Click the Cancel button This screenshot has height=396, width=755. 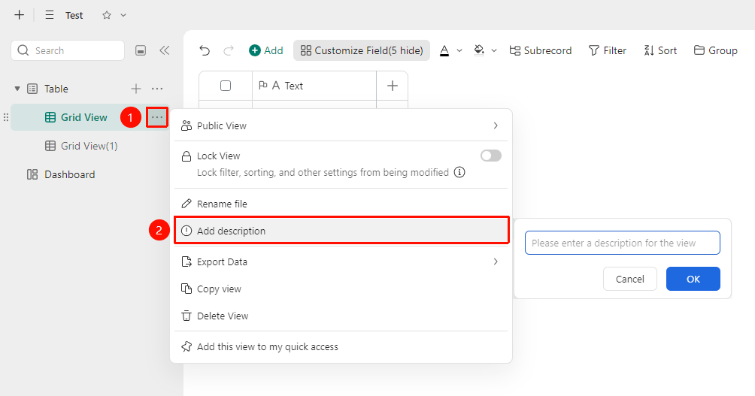coord(630,279)
